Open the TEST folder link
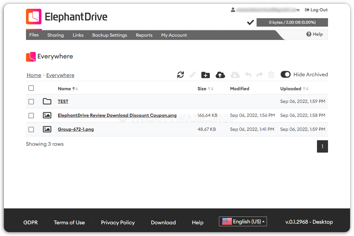Viewport: 354px width, 236px height. (x=63, y=101)
